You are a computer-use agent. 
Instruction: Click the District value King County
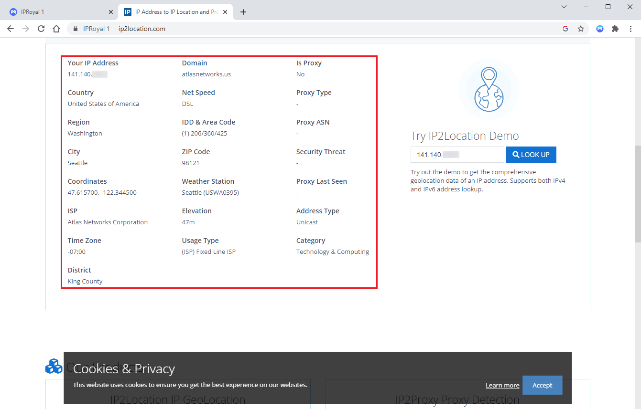pos(85,282)
